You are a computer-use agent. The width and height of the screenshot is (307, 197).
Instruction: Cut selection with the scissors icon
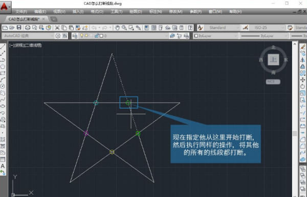(57, 28)
